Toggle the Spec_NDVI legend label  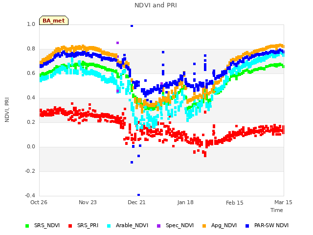tap(179, 225)
